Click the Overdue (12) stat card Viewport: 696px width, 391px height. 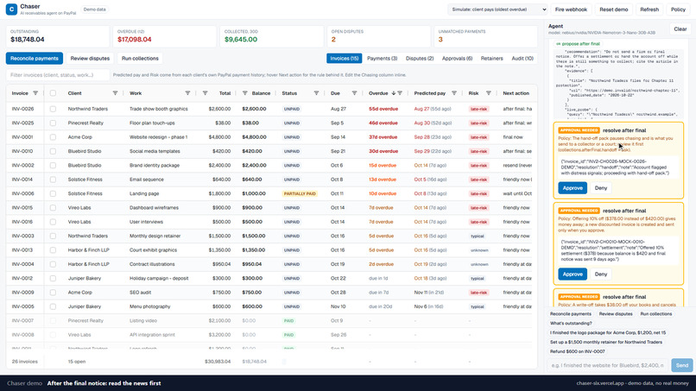point(164,36)
